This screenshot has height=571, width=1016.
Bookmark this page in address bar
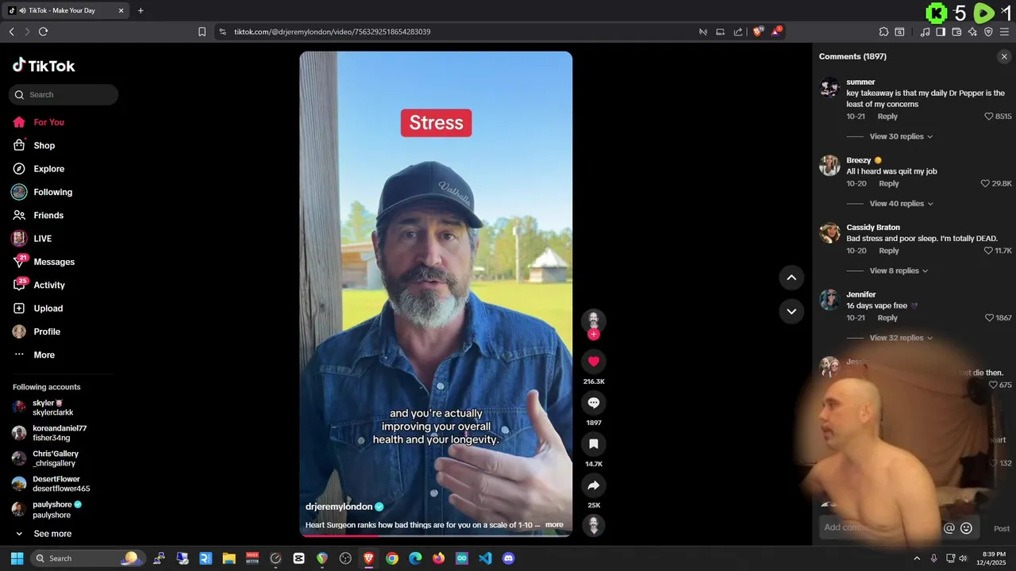coord(202,32)
